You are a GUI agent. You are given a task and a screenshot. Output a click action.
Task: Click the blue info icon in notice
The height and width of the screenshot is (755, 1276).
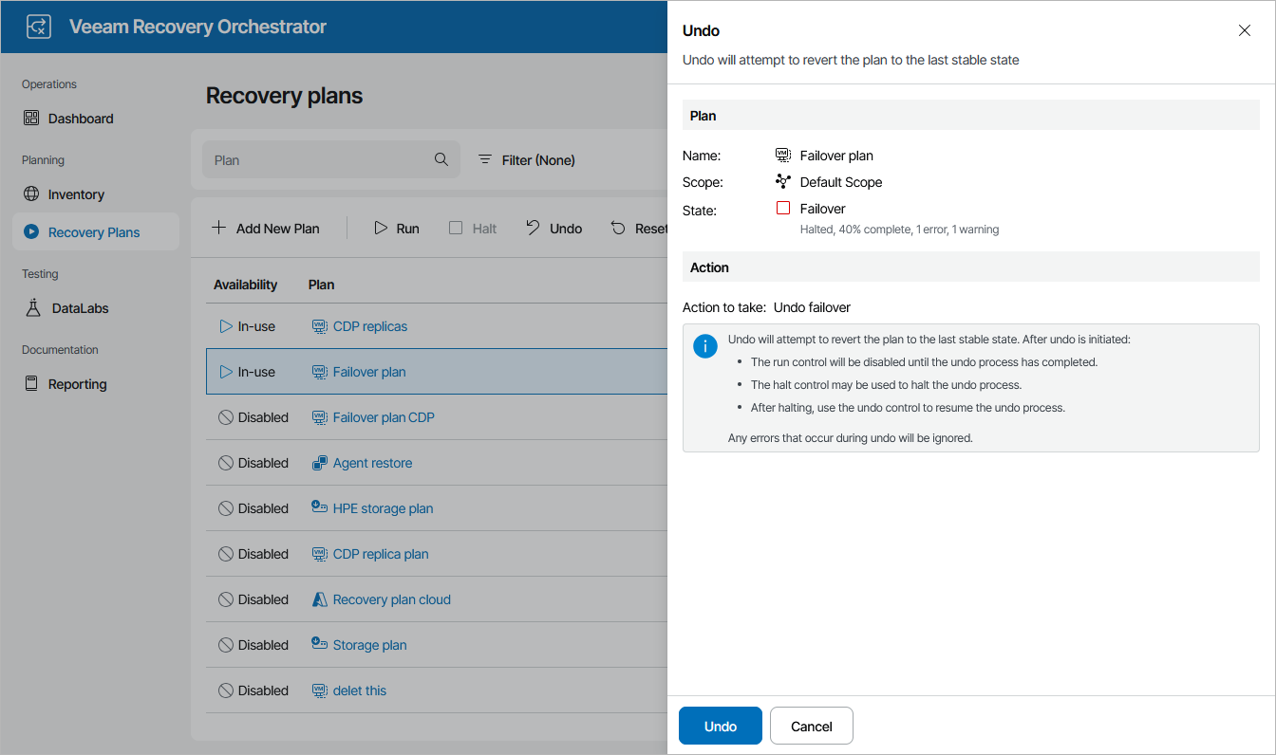point(705,346)
